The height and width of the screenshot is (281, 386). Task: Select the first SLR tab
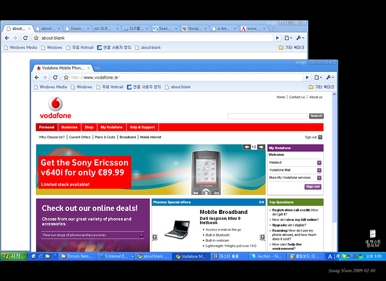106,29
